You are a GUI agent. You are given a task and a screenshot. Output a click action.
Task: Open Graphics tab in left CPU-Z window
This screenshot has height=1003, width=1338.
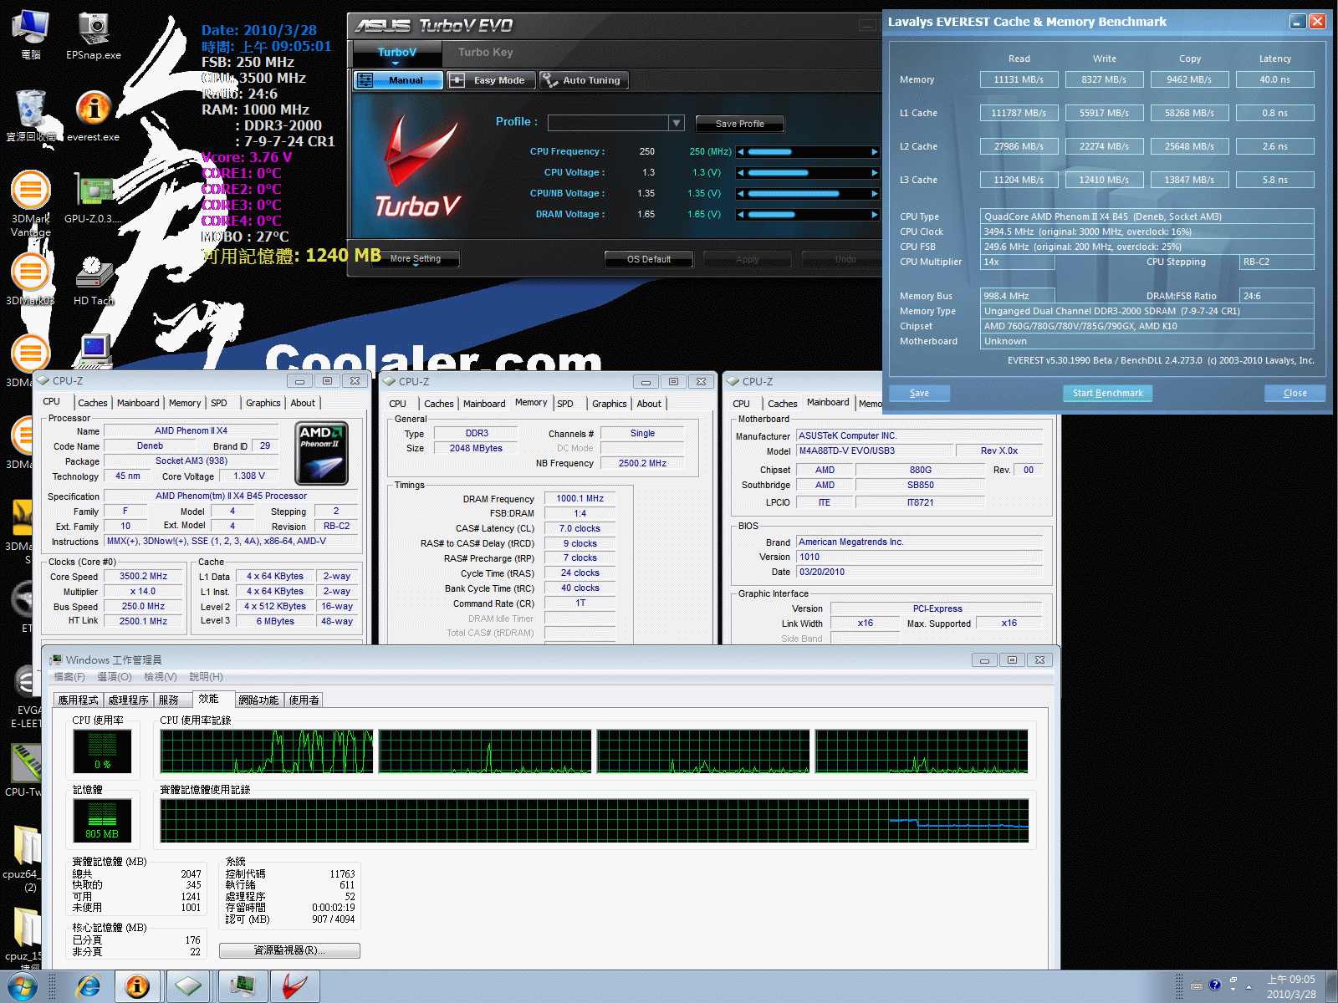tap(263, 403)
